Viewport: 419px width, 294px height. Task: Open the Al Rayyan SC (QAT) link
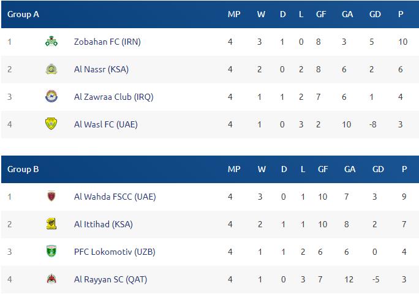pos(110,279)
